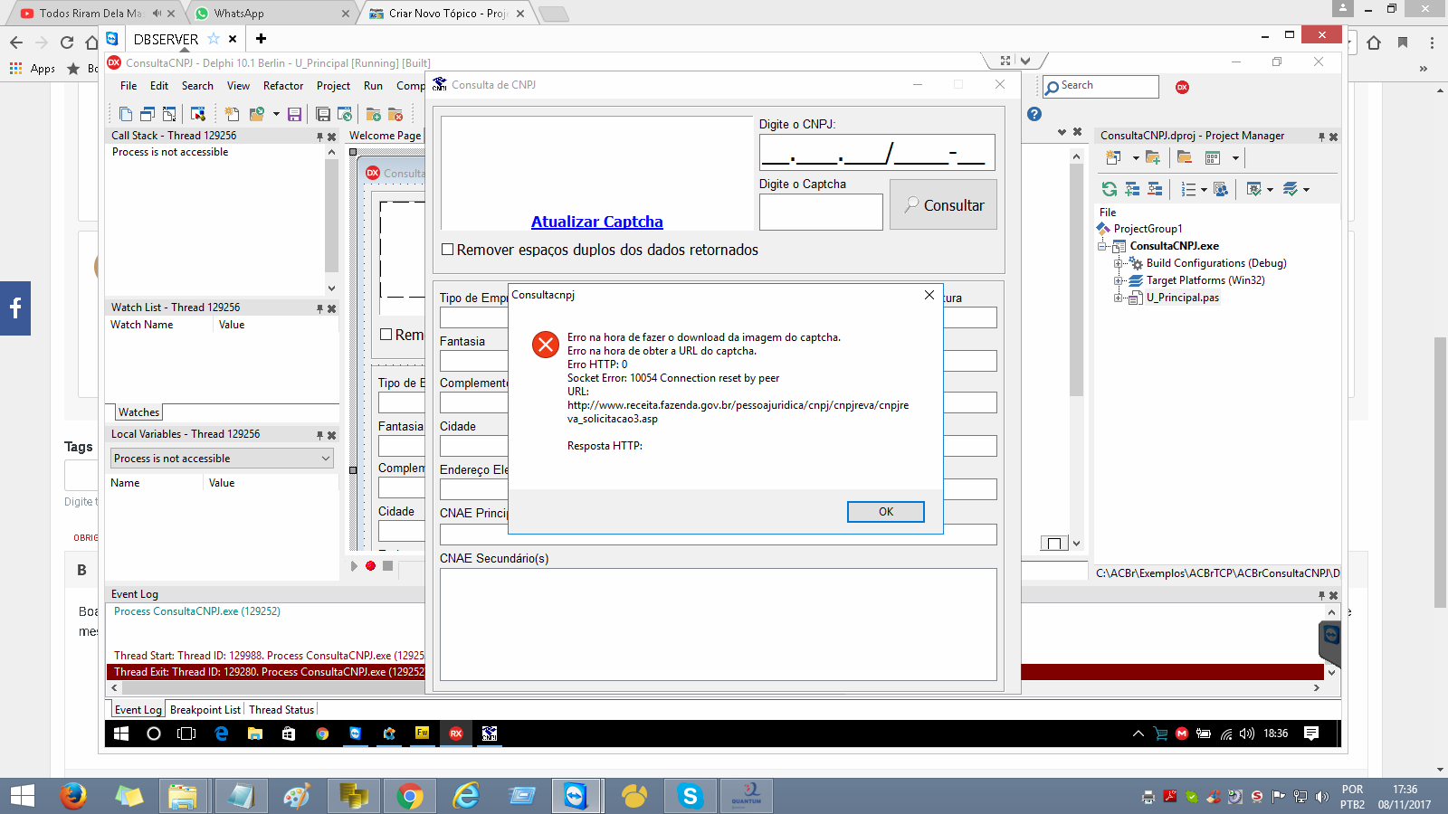The image size is (1448, 814).
Task: Switch to the Breakpoint List tab
Action: tap(205, 710)
